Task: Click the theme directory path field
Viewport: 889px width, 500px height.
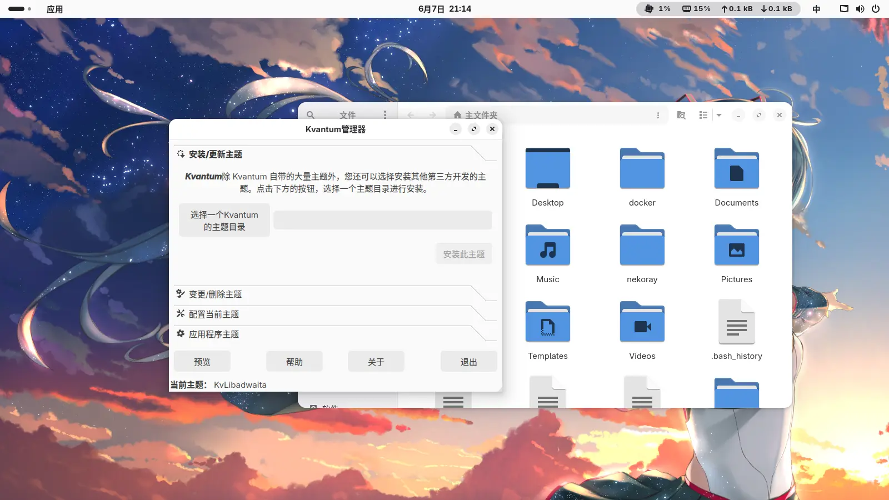Action: pyautogui.click(x=383, y=220)
